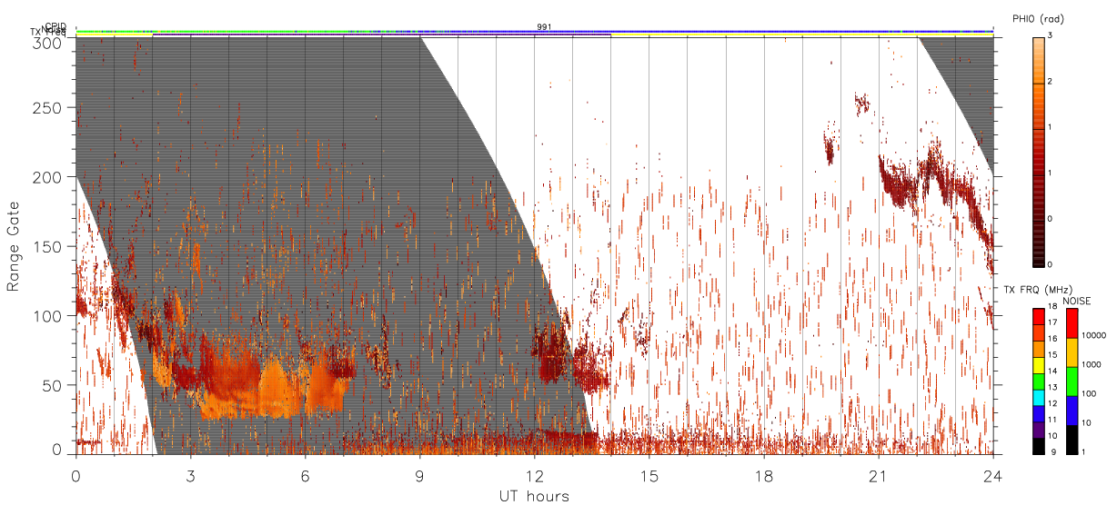The height and width of the screenshot is (515, 1117).
Task: Select the yellow NOISE swatch between 1000 and 10000
Action: point(1072,352)
